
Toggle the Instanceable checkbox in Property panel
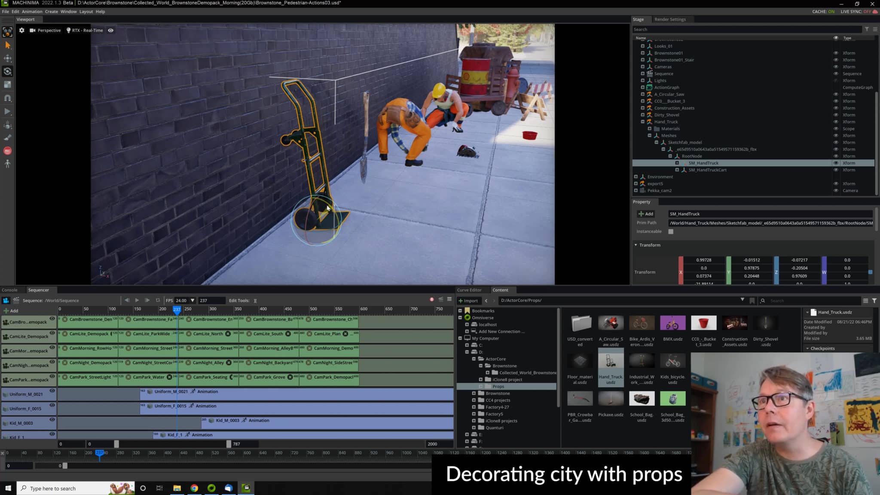pos(671,231)
